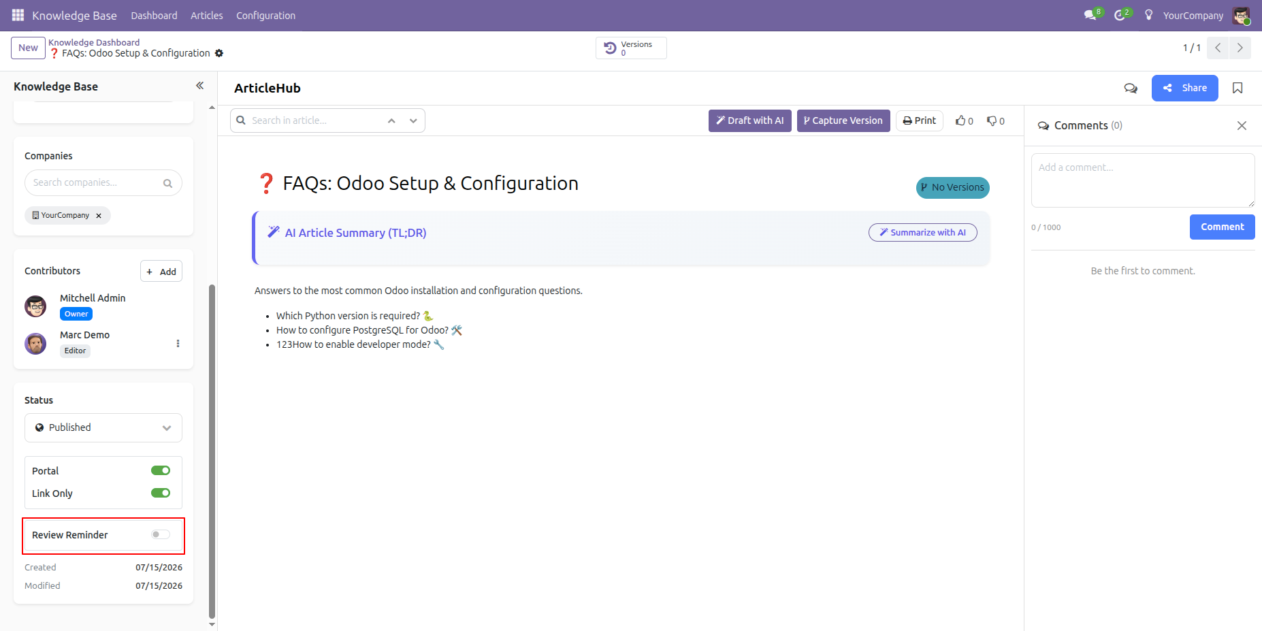Viewport: 1262px width, 631px height.
Task: Close the Comments panel
Action: [x=1242, y=125]
